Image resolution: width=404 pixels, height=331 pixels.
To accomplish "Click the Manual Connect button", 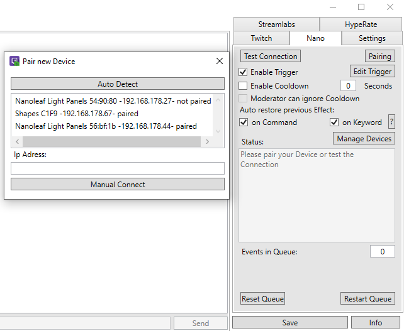I will tap(118, 185).
